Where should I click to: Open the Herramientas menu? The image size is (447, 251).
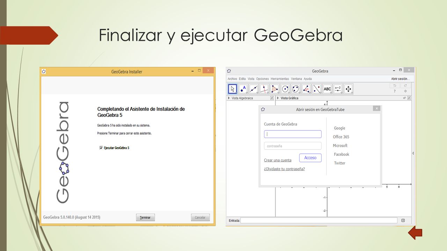pos(280,79)
